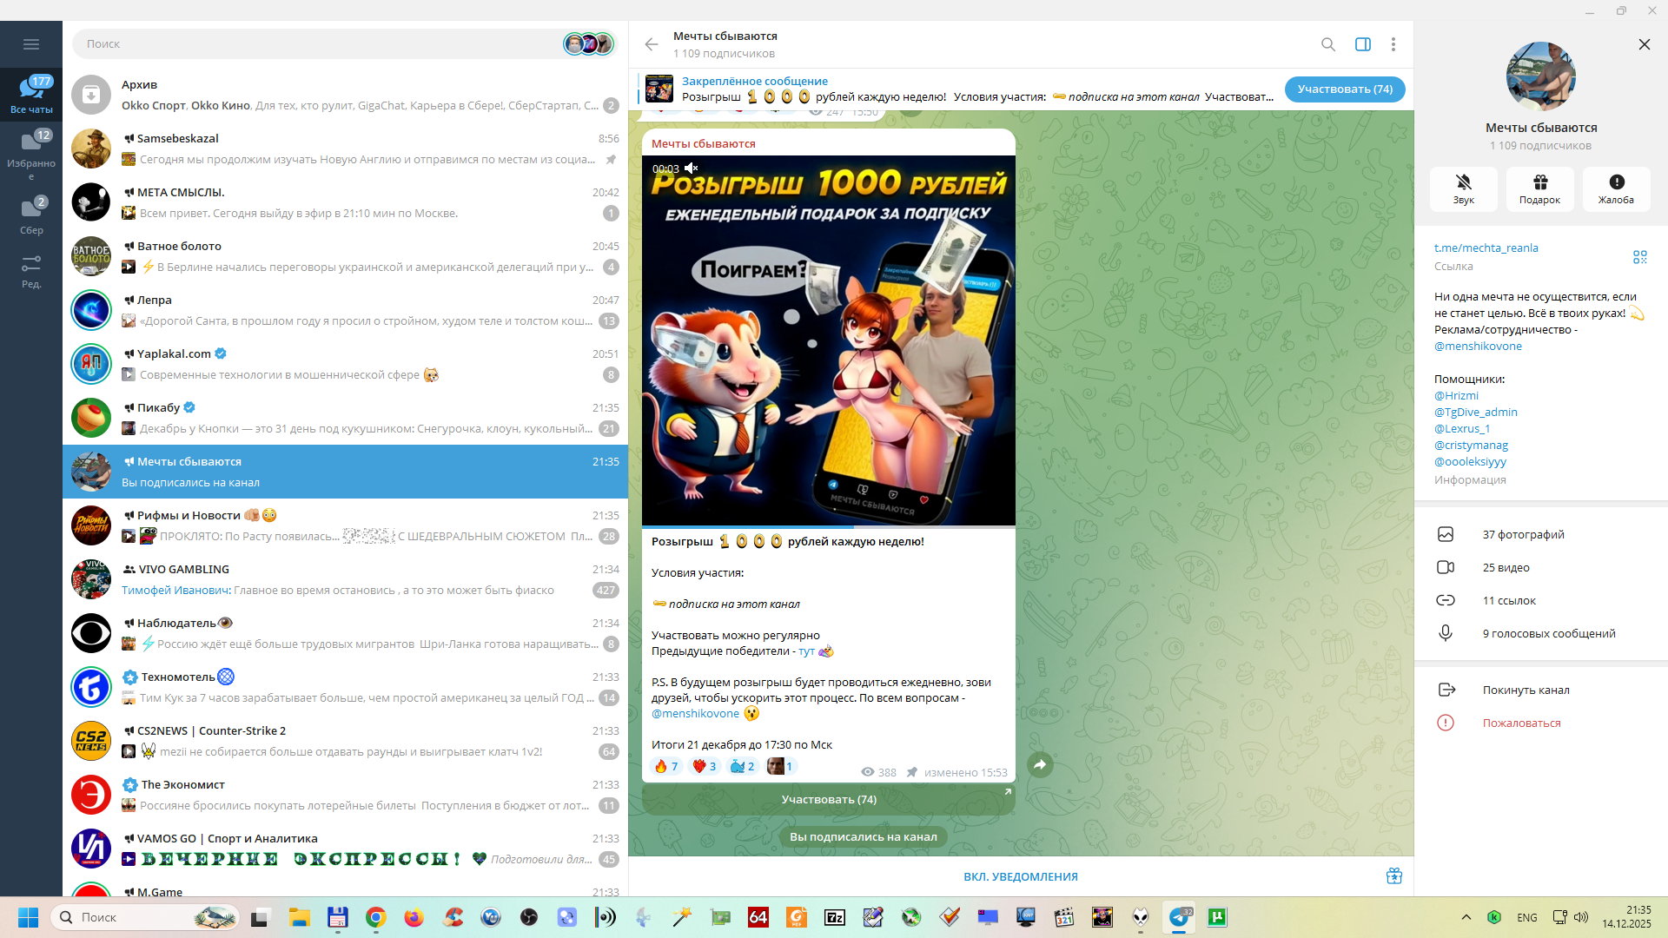Go back using the header arrow
Viewport: 1668px width, 938px height.
652,44
